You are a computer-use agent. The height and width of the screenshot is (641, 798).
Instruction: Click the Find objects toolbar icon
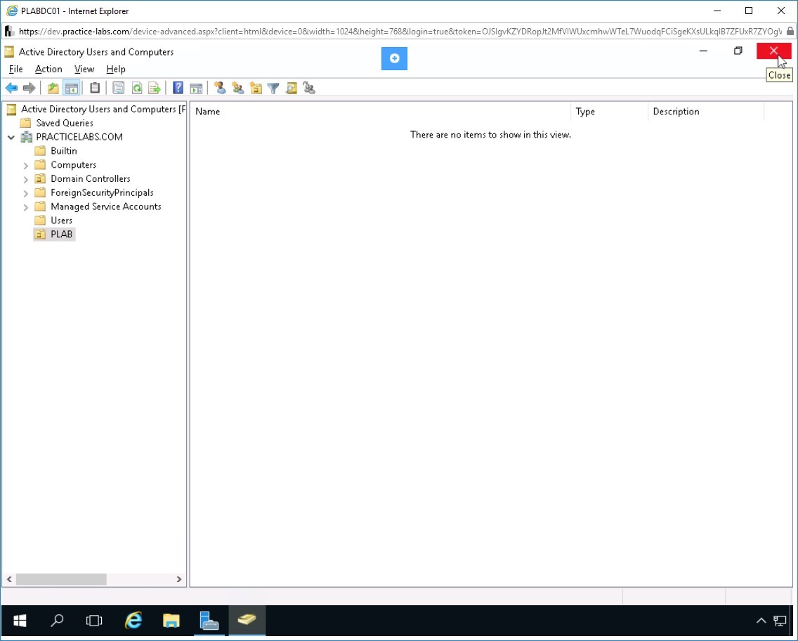click(x=291, y=88)
